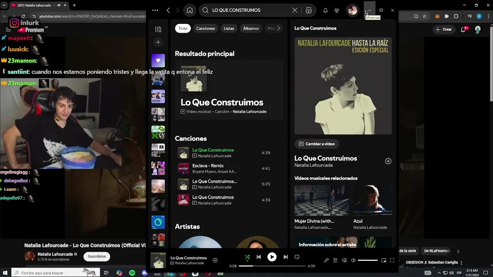Open Natalia Lafourcade link under the song title
This screenshot has width=493, height=277.
tap(314, 165)
